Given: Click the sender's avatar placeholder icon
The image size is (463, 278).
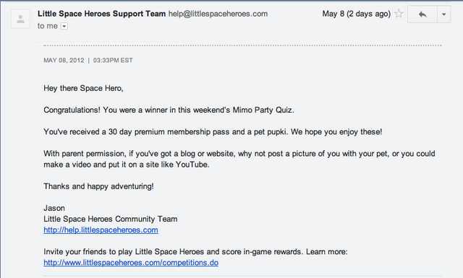Looking at the screenshot, I should pos(20,19).
